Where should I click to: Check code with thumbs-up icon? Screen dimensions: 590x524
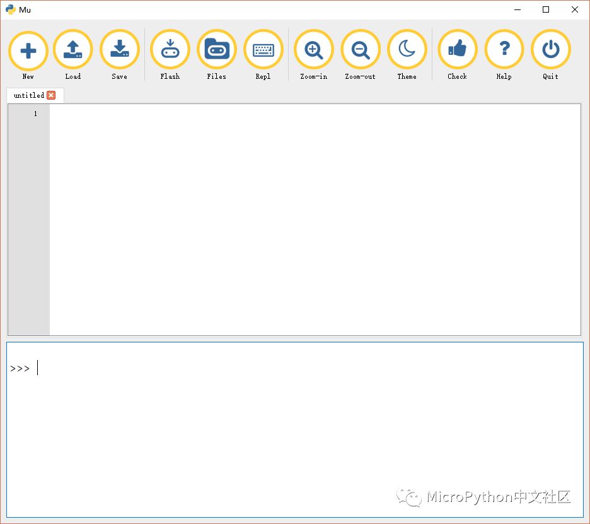click(458, 50)
